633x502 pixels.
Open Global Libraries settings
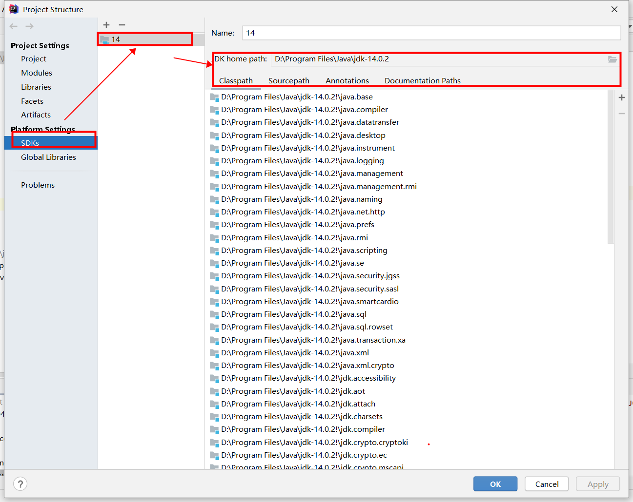[48, 157]
